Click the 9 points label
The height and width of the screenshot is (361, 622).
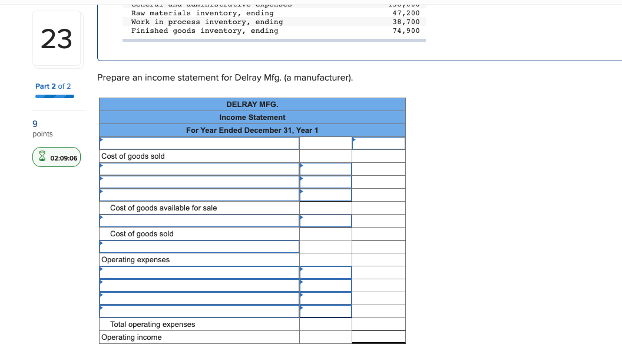click(37, 128)
